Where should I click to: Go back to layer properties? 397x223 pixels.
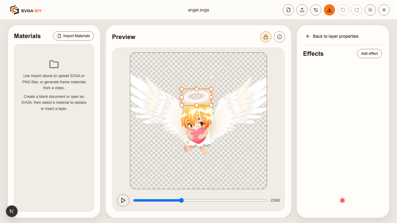(x=332, y=36)
